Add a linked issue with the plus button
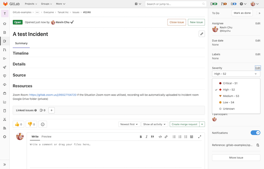This screenshot has width=264, height=169. pos(51,110)
